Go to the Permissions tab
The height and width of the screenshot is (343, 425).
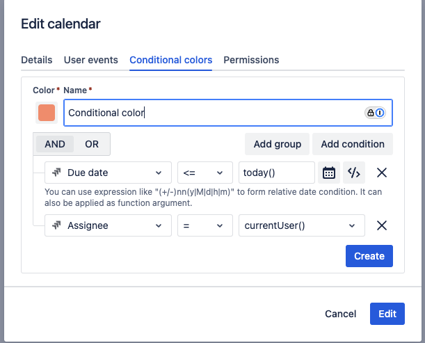click(x=251, y=60)
